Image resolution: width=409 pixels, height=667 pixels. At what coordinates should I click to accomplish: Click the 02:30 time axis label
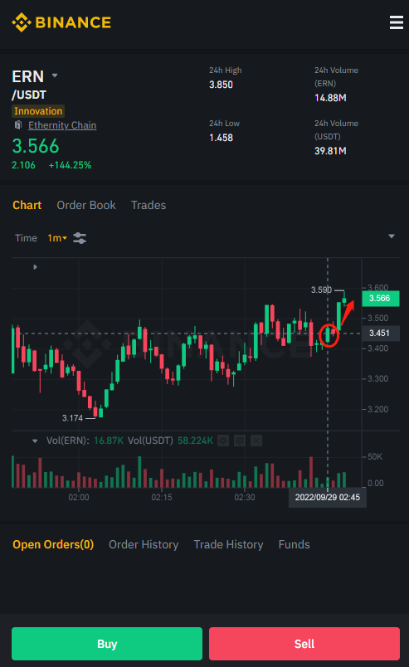245,497
